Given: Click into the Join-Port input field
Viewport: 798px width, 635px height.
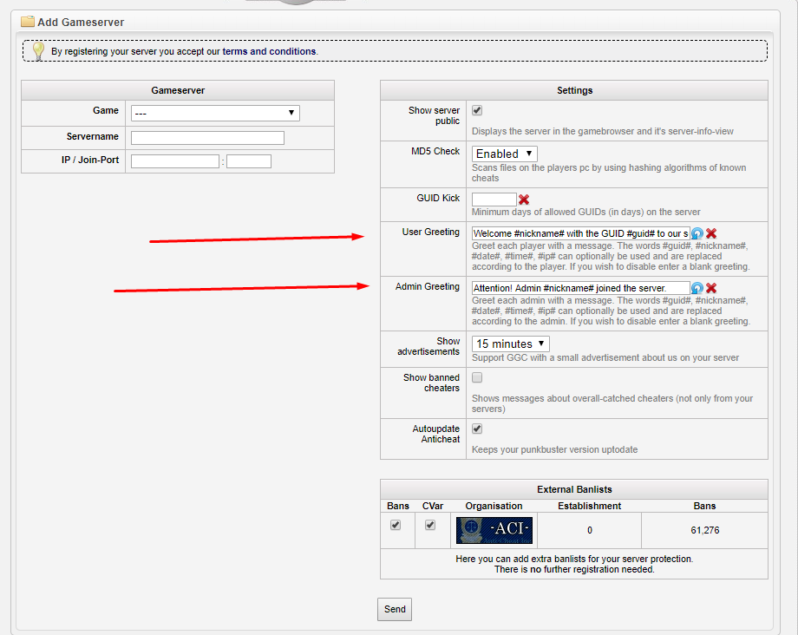Looking at the screenshot, I should pyautogui.click(x=249, y=161).
